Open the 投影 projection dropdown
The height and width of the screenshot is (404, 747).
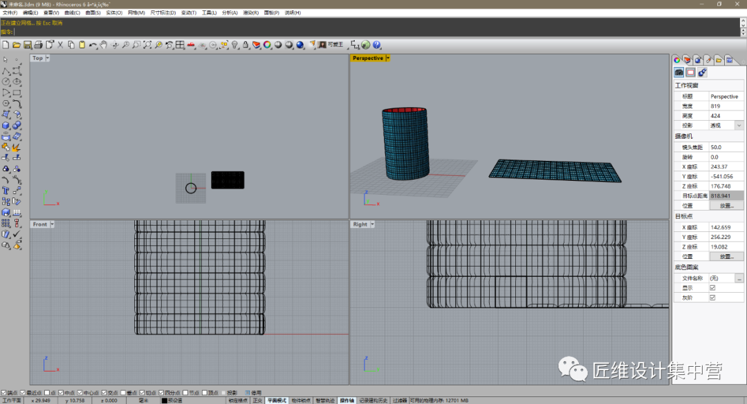[739, 126]
